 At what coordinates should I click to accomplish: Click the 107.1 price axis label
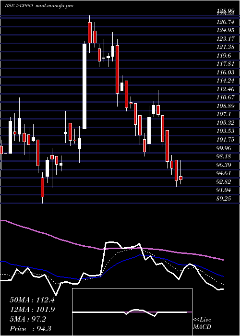point(224,114)
